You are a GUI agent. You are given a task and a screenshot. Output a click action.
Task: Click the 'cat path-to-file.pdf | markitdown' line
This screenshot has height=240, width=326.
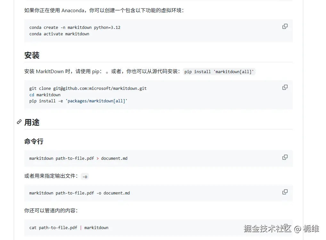(x=69, y=228)
